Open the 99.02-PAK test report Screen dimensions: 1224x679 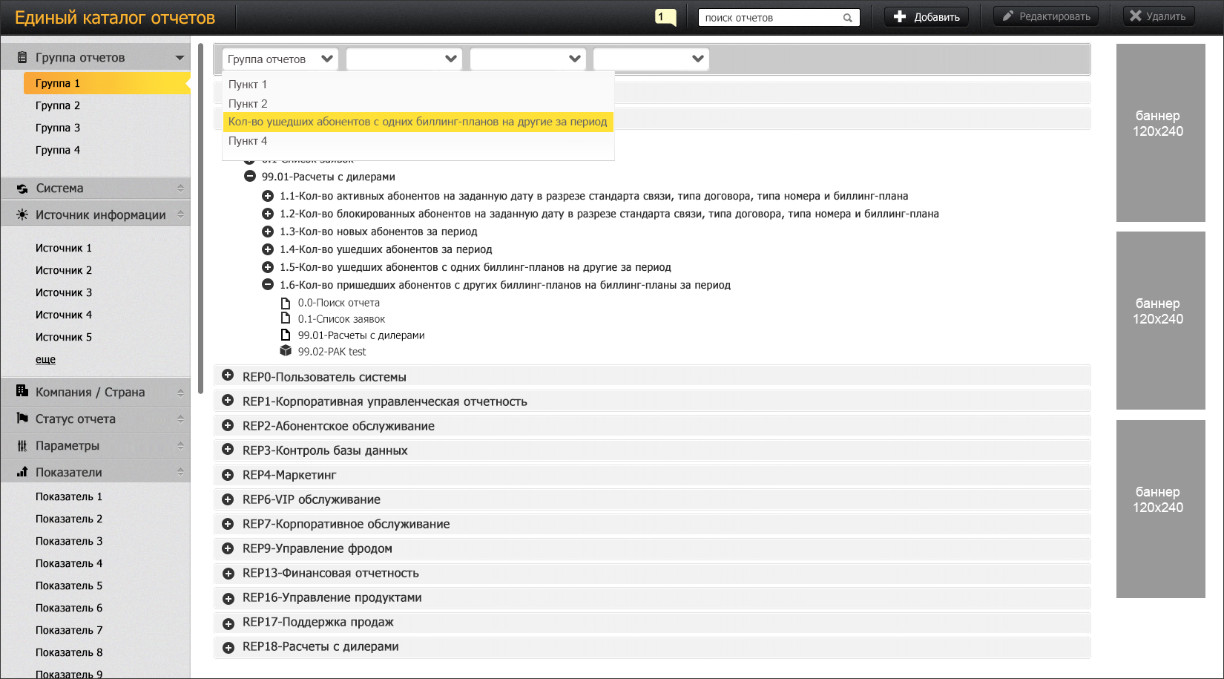click(x=332, y=352)
